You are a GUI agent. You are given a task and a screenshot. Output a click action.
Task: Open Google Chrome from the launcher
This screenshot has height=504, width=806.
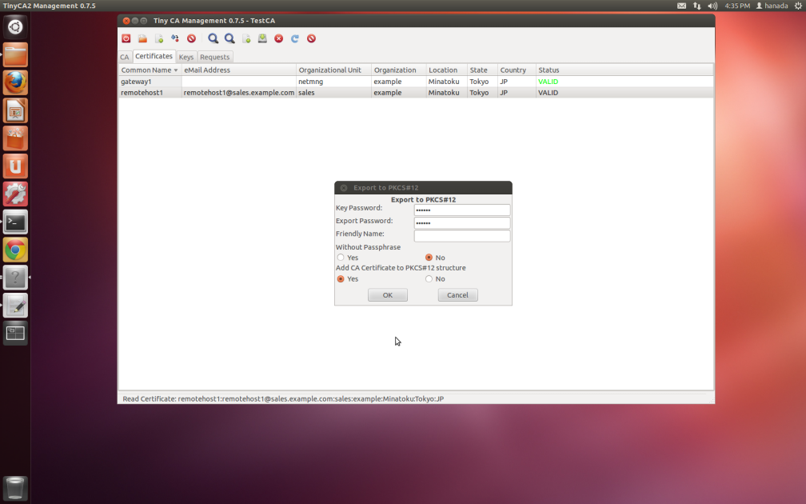(15, 250)
